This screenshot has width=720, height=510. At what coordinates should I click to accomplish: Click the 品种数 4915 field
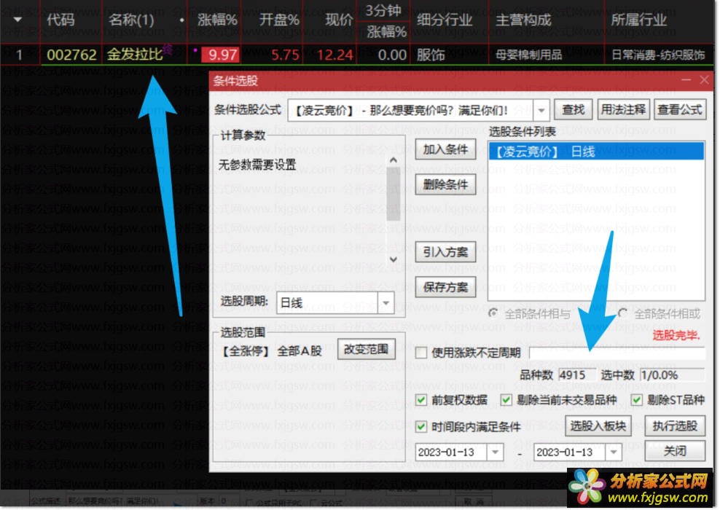576,375
